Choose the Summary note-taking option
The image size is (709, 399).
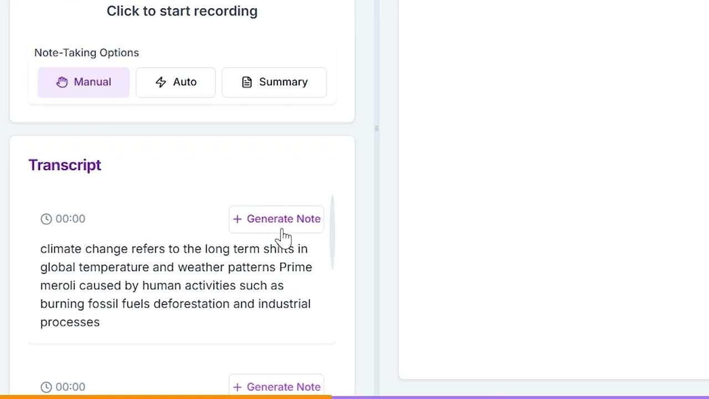274,82
